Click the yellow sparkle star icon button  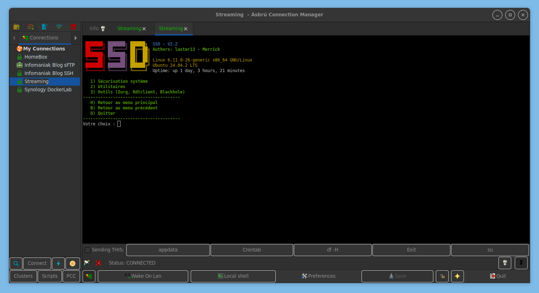[x=458, y=276]
